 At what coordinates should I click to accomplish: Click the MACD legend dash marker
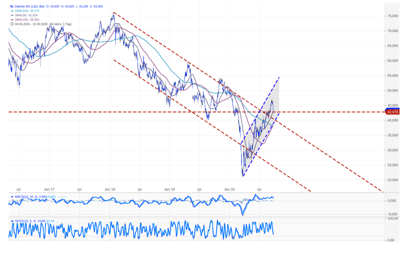coord(12,197)
